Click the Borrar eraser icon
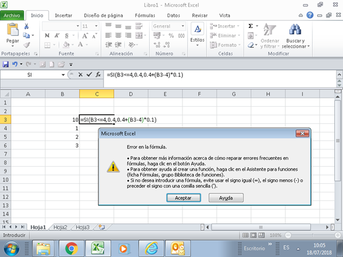 (251, 45)
